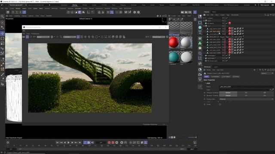Open the Layer field arrow in Attributes
This screenshot has width=275, height=154.
coord(270,90)
